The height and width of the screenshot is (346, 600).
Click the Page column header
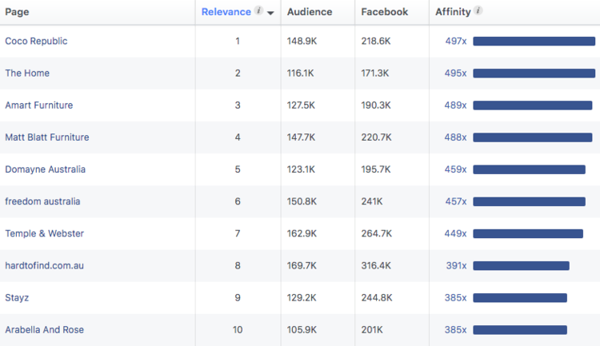17,12
